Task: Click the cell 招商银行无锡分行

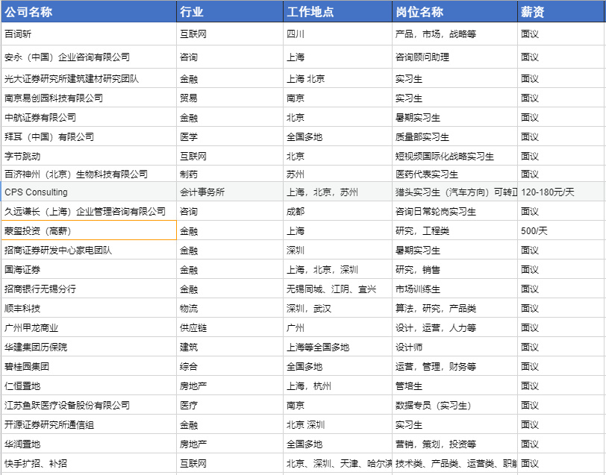Action: 89,289
